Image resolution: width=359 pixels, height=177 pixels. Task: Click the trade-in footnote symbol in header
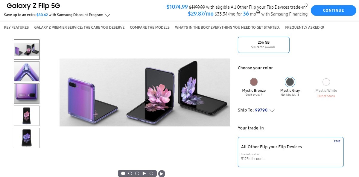tap(306, 5)
